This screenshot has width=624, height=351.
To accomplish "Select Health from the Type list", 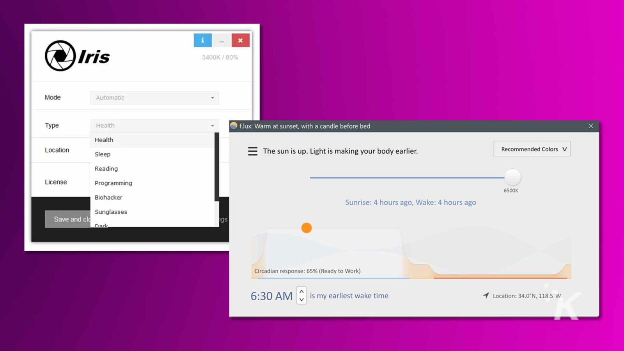I will [x=152, y=140].
